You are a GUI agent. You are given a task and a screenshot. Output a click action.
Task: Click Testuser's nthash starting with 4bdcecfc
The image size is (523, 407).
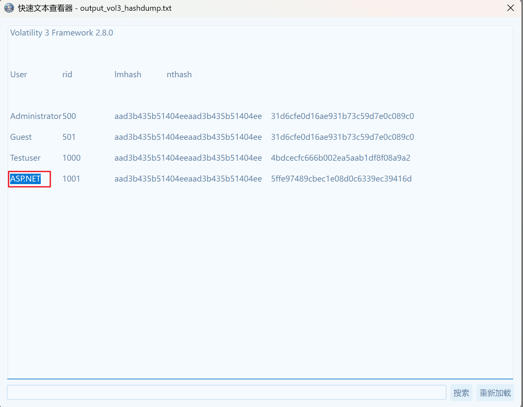[340, 158]
